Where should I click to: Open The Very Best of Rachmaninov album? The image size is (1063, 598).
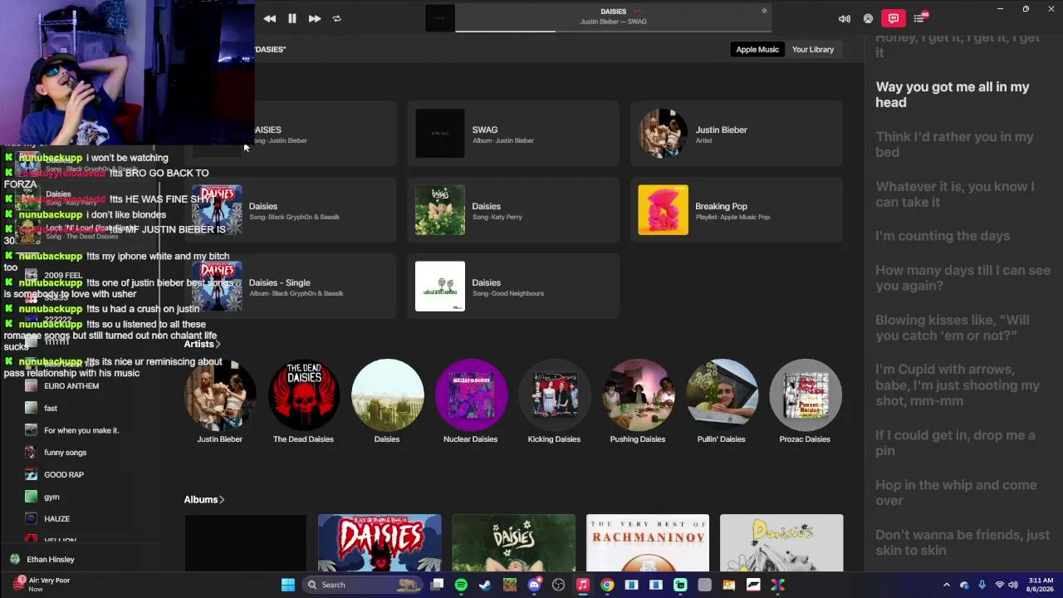(648, 543)
